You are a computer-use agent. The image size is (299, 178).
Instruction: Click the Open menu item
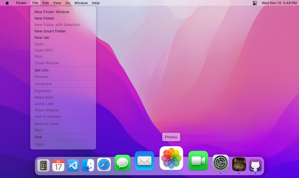[63, 44]
